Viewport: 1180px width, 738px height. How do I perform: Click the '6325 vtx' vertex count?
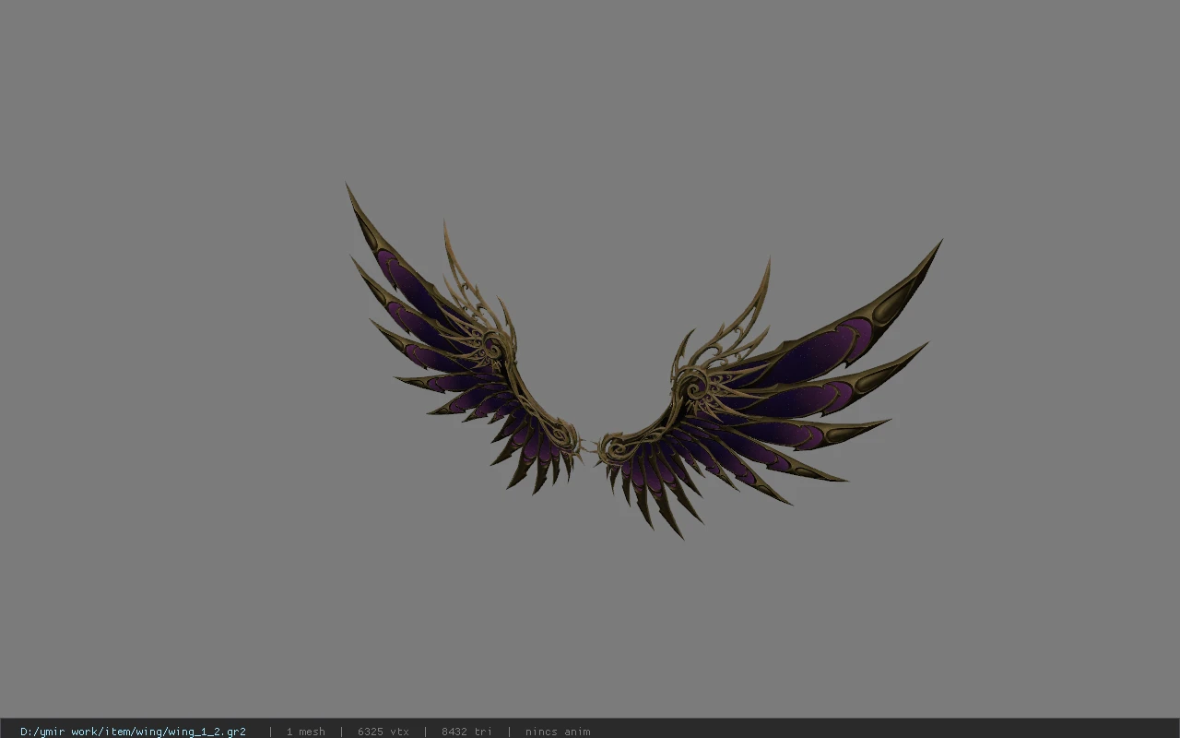pos(383,732)
